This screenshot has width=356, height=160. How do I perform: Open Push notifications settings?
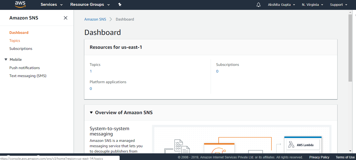[x=24, y=67]
